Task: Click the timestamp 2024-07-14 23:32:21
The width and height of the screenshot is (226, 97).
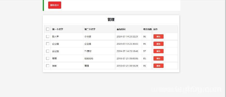Action: (x=127, y=37)
